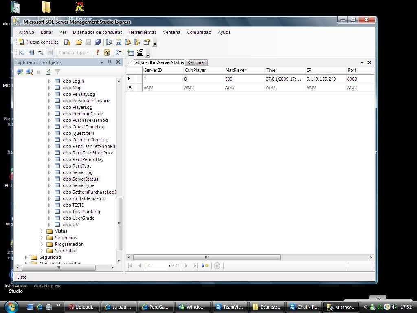
Task: Toggle the Object Explorer auto-hide pin
Action: click(x=110, y=62)
